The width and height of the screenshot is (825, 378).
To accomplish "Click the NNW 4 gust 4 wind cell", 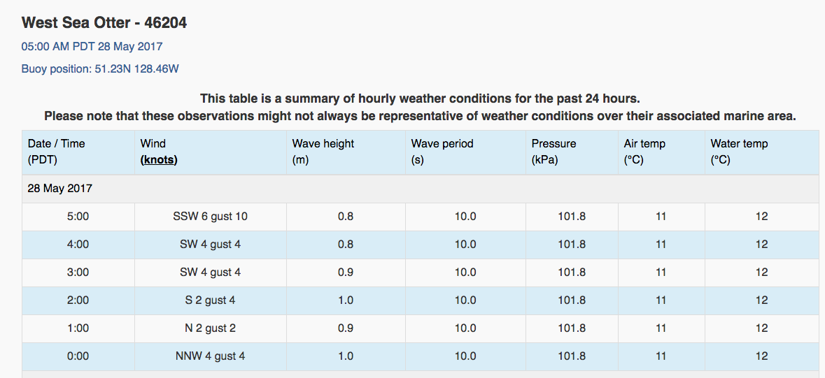I will tap(211, 356).
